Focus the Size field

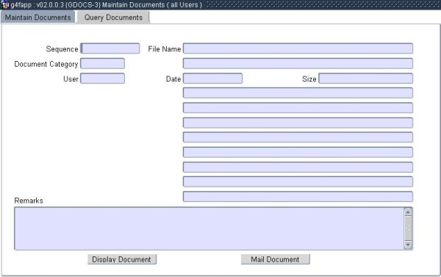[365, 79]
